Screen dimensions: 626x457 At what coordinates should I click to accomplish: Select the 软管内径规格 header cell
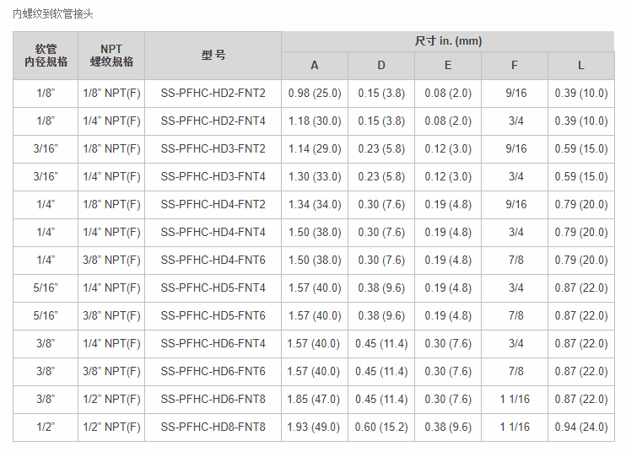[46, 56]
